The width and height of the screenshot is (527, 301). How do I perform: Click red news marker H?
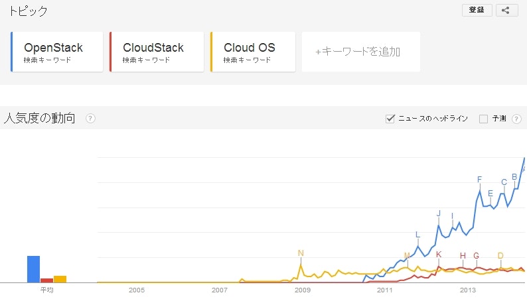(463, 256)
